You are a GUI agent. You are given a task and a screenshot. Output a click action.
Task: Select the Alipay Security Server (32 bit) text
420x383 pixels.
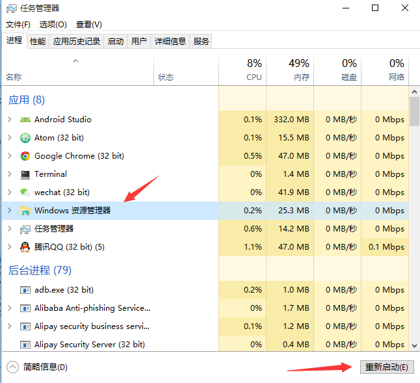click(x=90, y=345)
